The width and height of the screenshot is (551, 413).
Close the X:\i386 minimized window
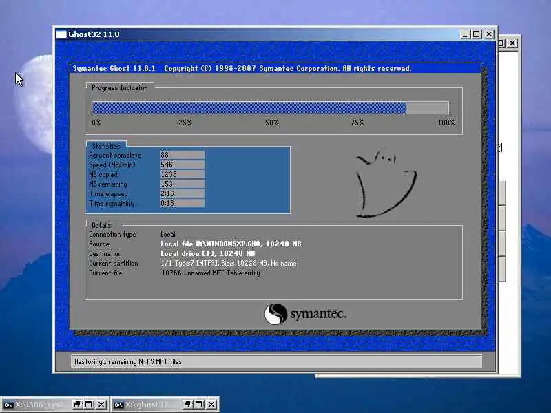click(101, 405)
